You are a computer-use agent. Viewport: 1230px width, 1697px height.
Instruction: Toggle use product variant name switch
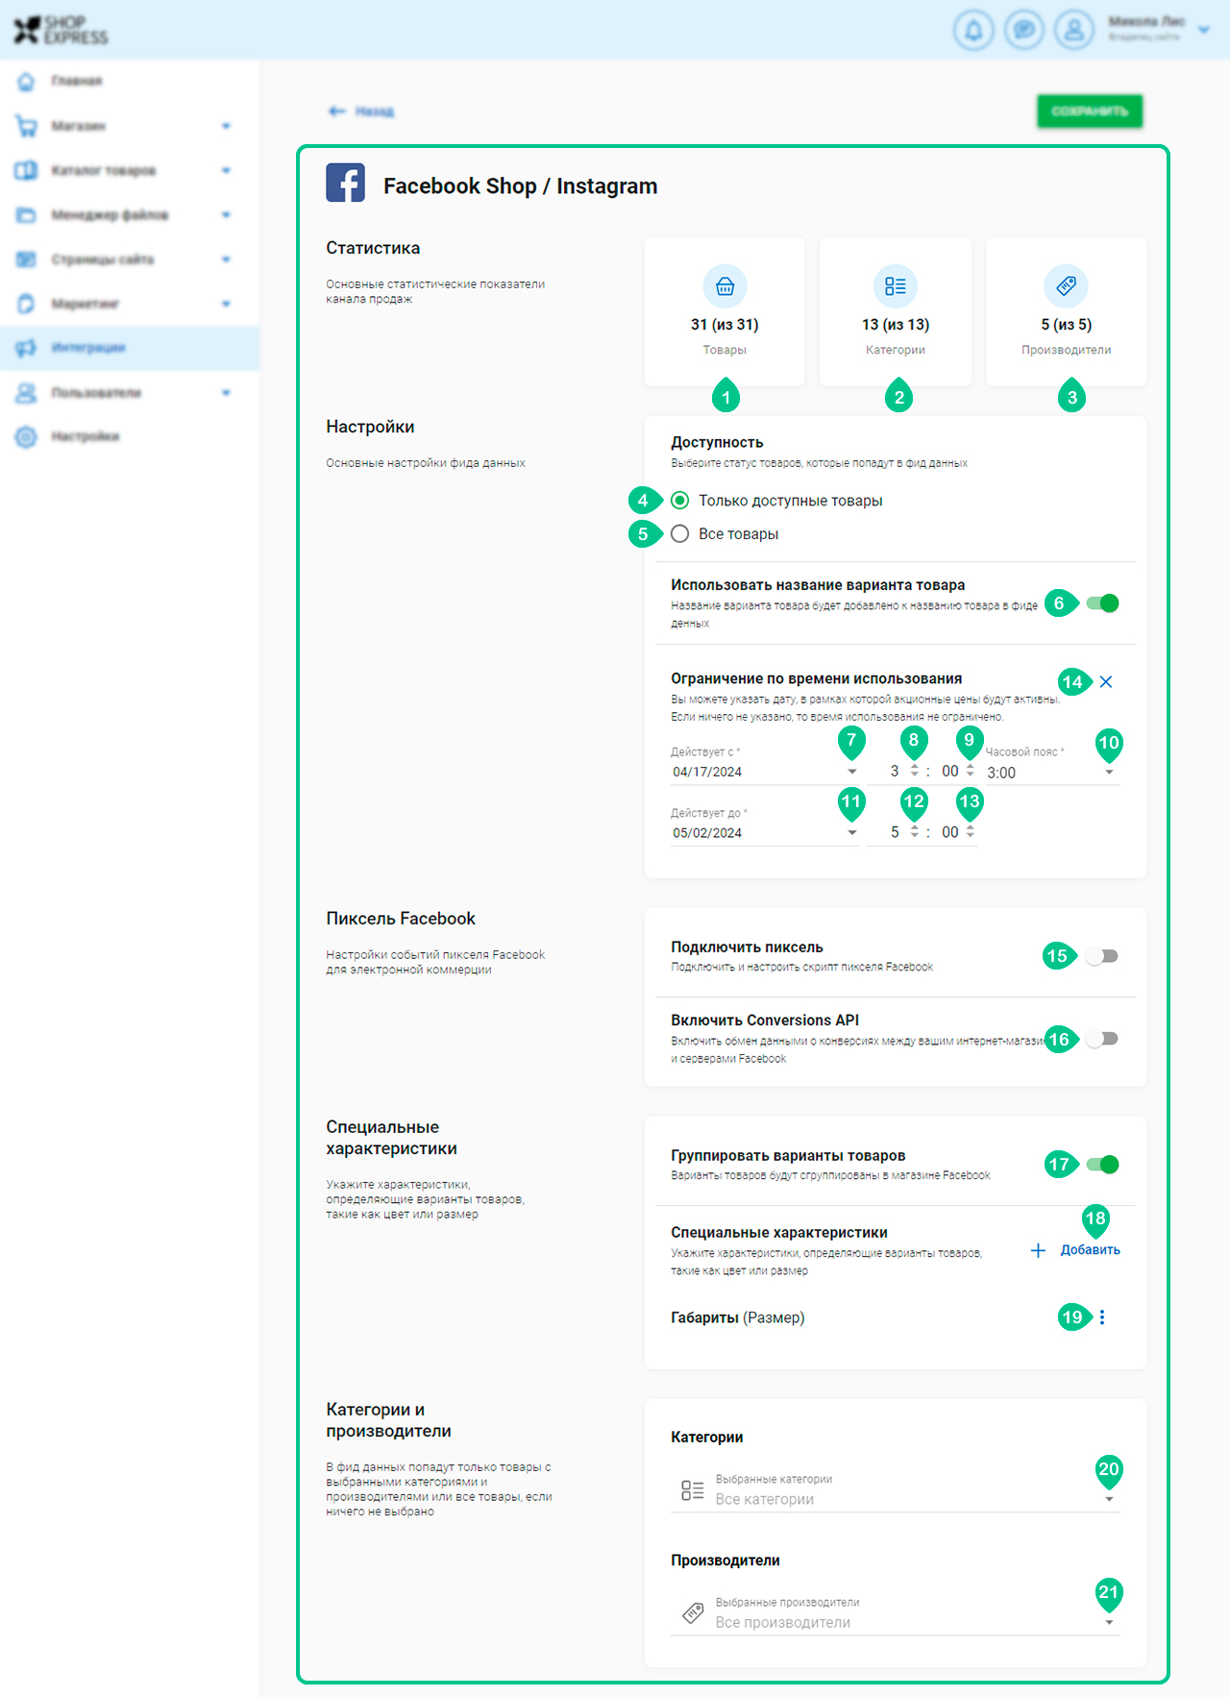(1103, 603)
